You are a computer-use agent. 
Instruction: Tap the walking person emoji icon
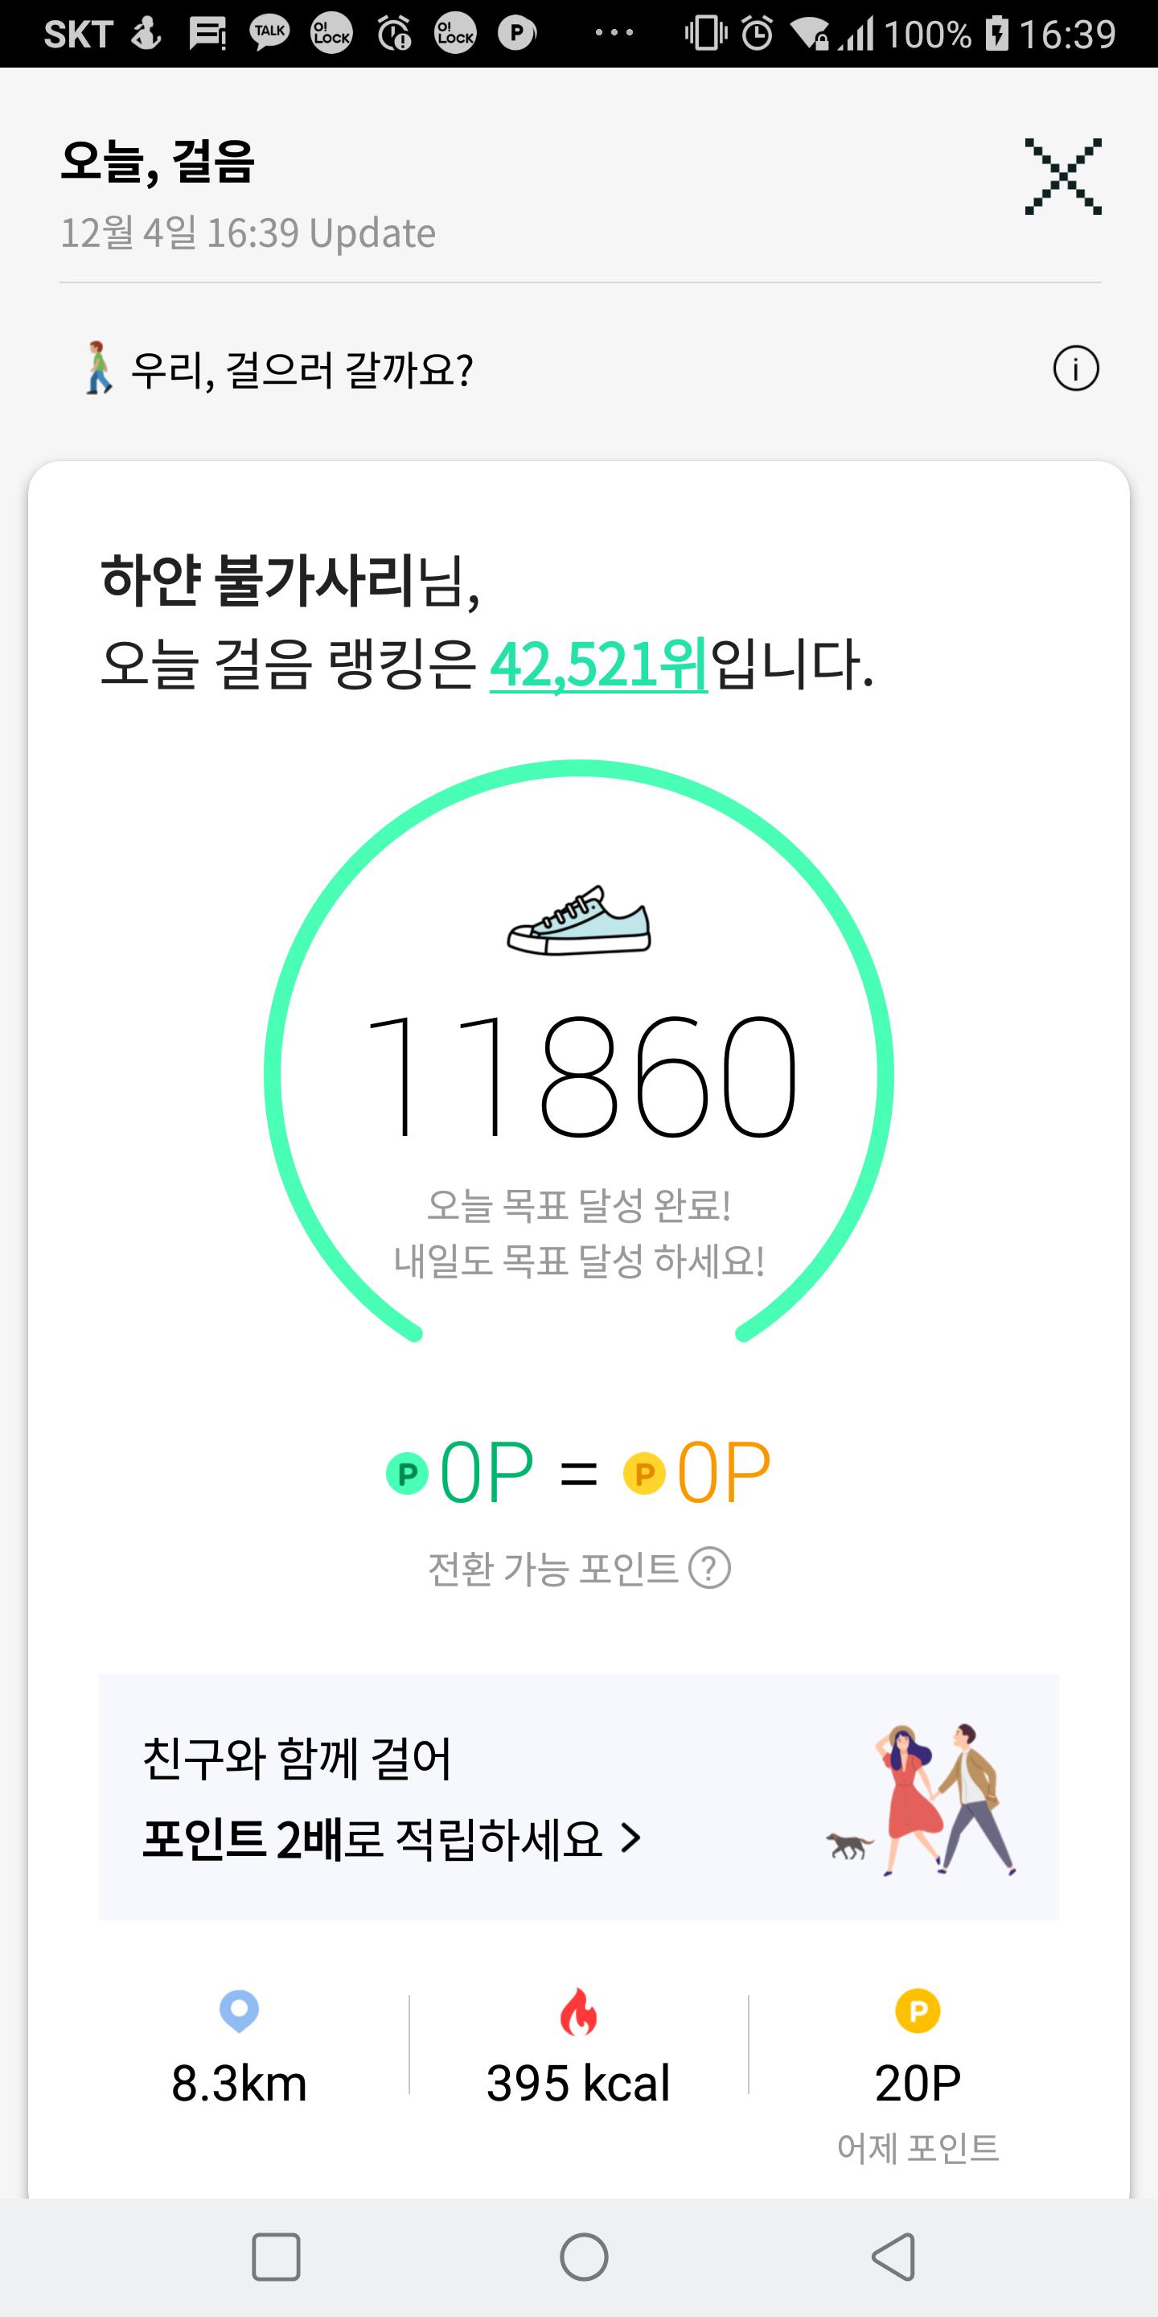click(x=98, y=368)
